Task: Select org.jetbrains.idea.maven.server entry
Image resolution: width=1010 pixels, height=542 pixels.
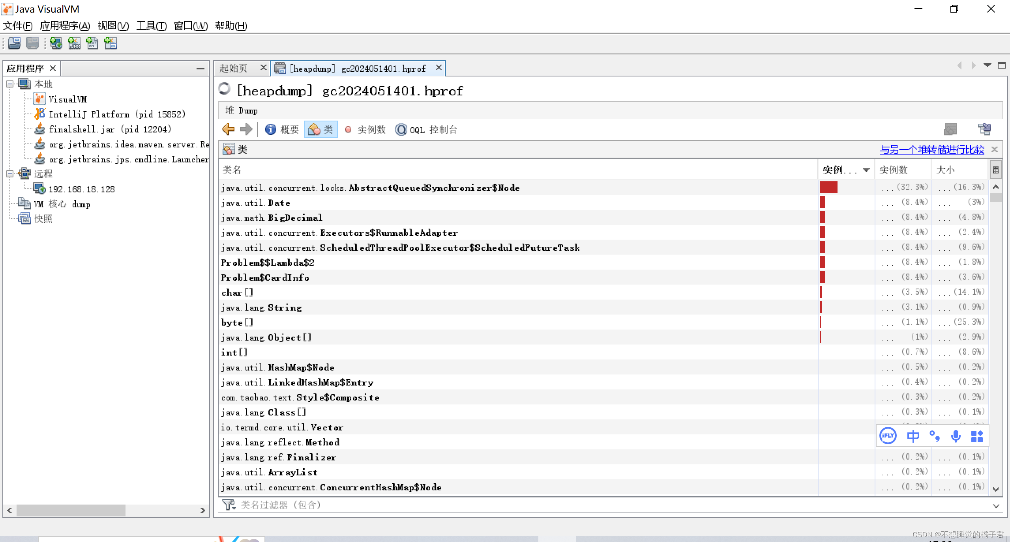Action: pyautogui.click(x=122, y=144)
